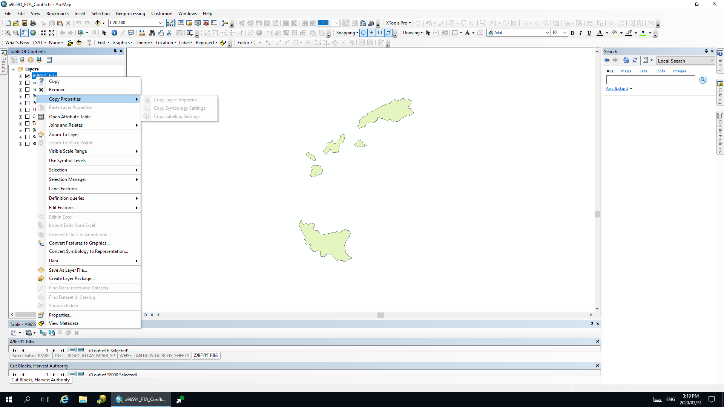Choose Save As Layer File... option
The image size is (724, 407).
tap(89, 270)
